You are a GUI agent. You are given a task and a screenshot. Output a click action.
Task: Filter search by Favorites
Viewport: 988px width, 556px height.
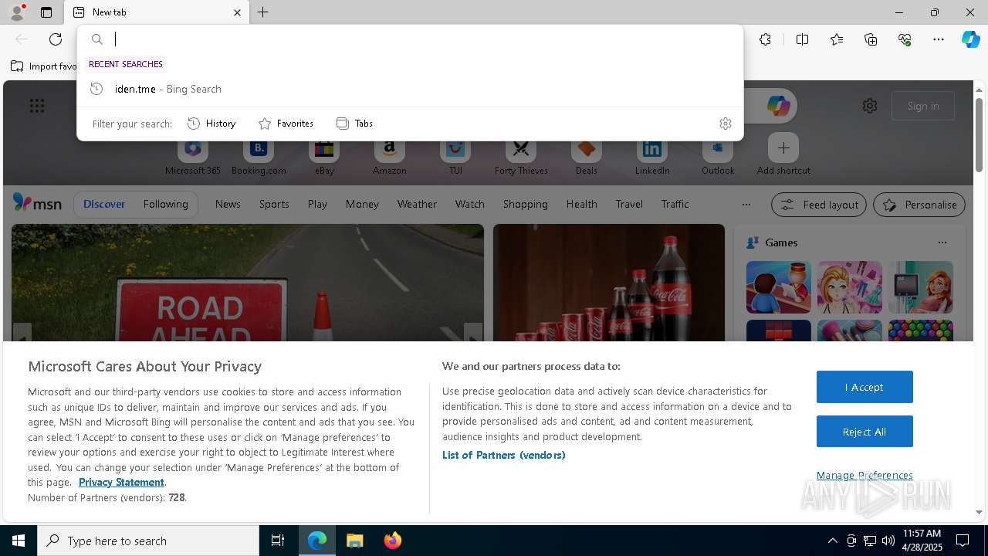286,124
